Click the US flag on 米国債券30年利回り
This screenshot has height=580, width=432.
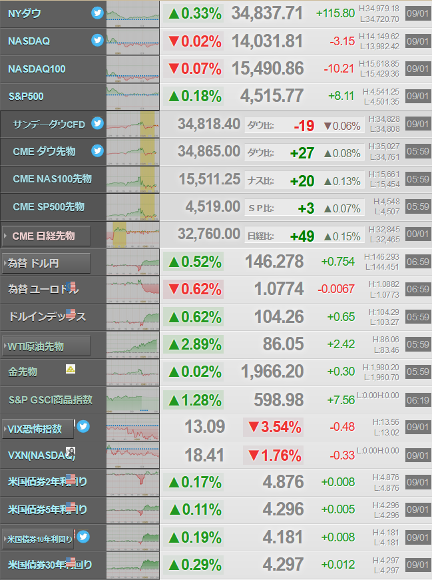point(71,562)
